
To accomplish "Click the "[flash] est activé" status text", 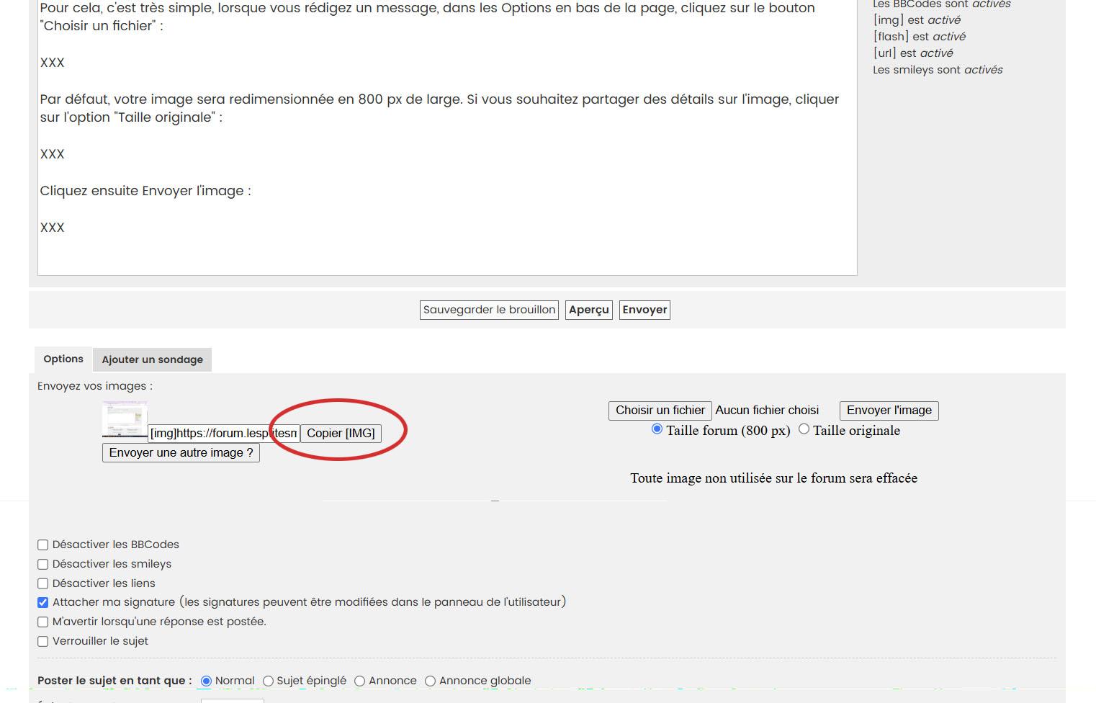I will click(920, 37).
